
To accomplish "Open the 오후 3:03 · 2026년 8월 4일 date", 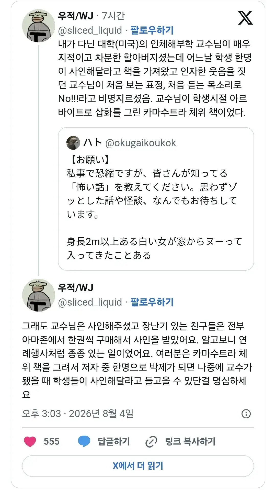I will tap(78, 414).
